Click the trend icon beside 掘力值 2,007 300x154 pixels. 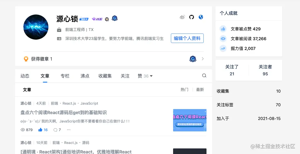pos(223,49)
